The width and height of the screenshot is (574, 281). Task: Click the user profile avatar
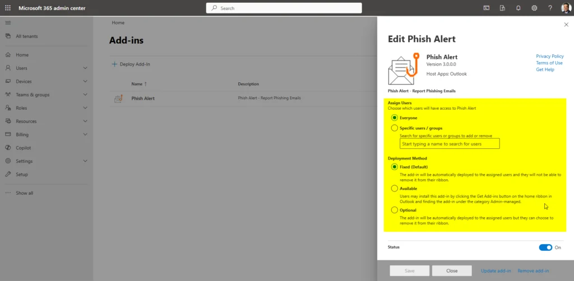(x=566, y=8)
